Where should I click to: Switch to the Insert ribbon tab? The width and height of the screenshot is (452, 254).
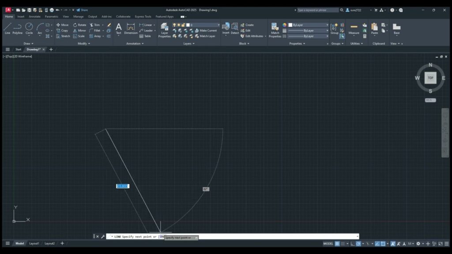20,16
